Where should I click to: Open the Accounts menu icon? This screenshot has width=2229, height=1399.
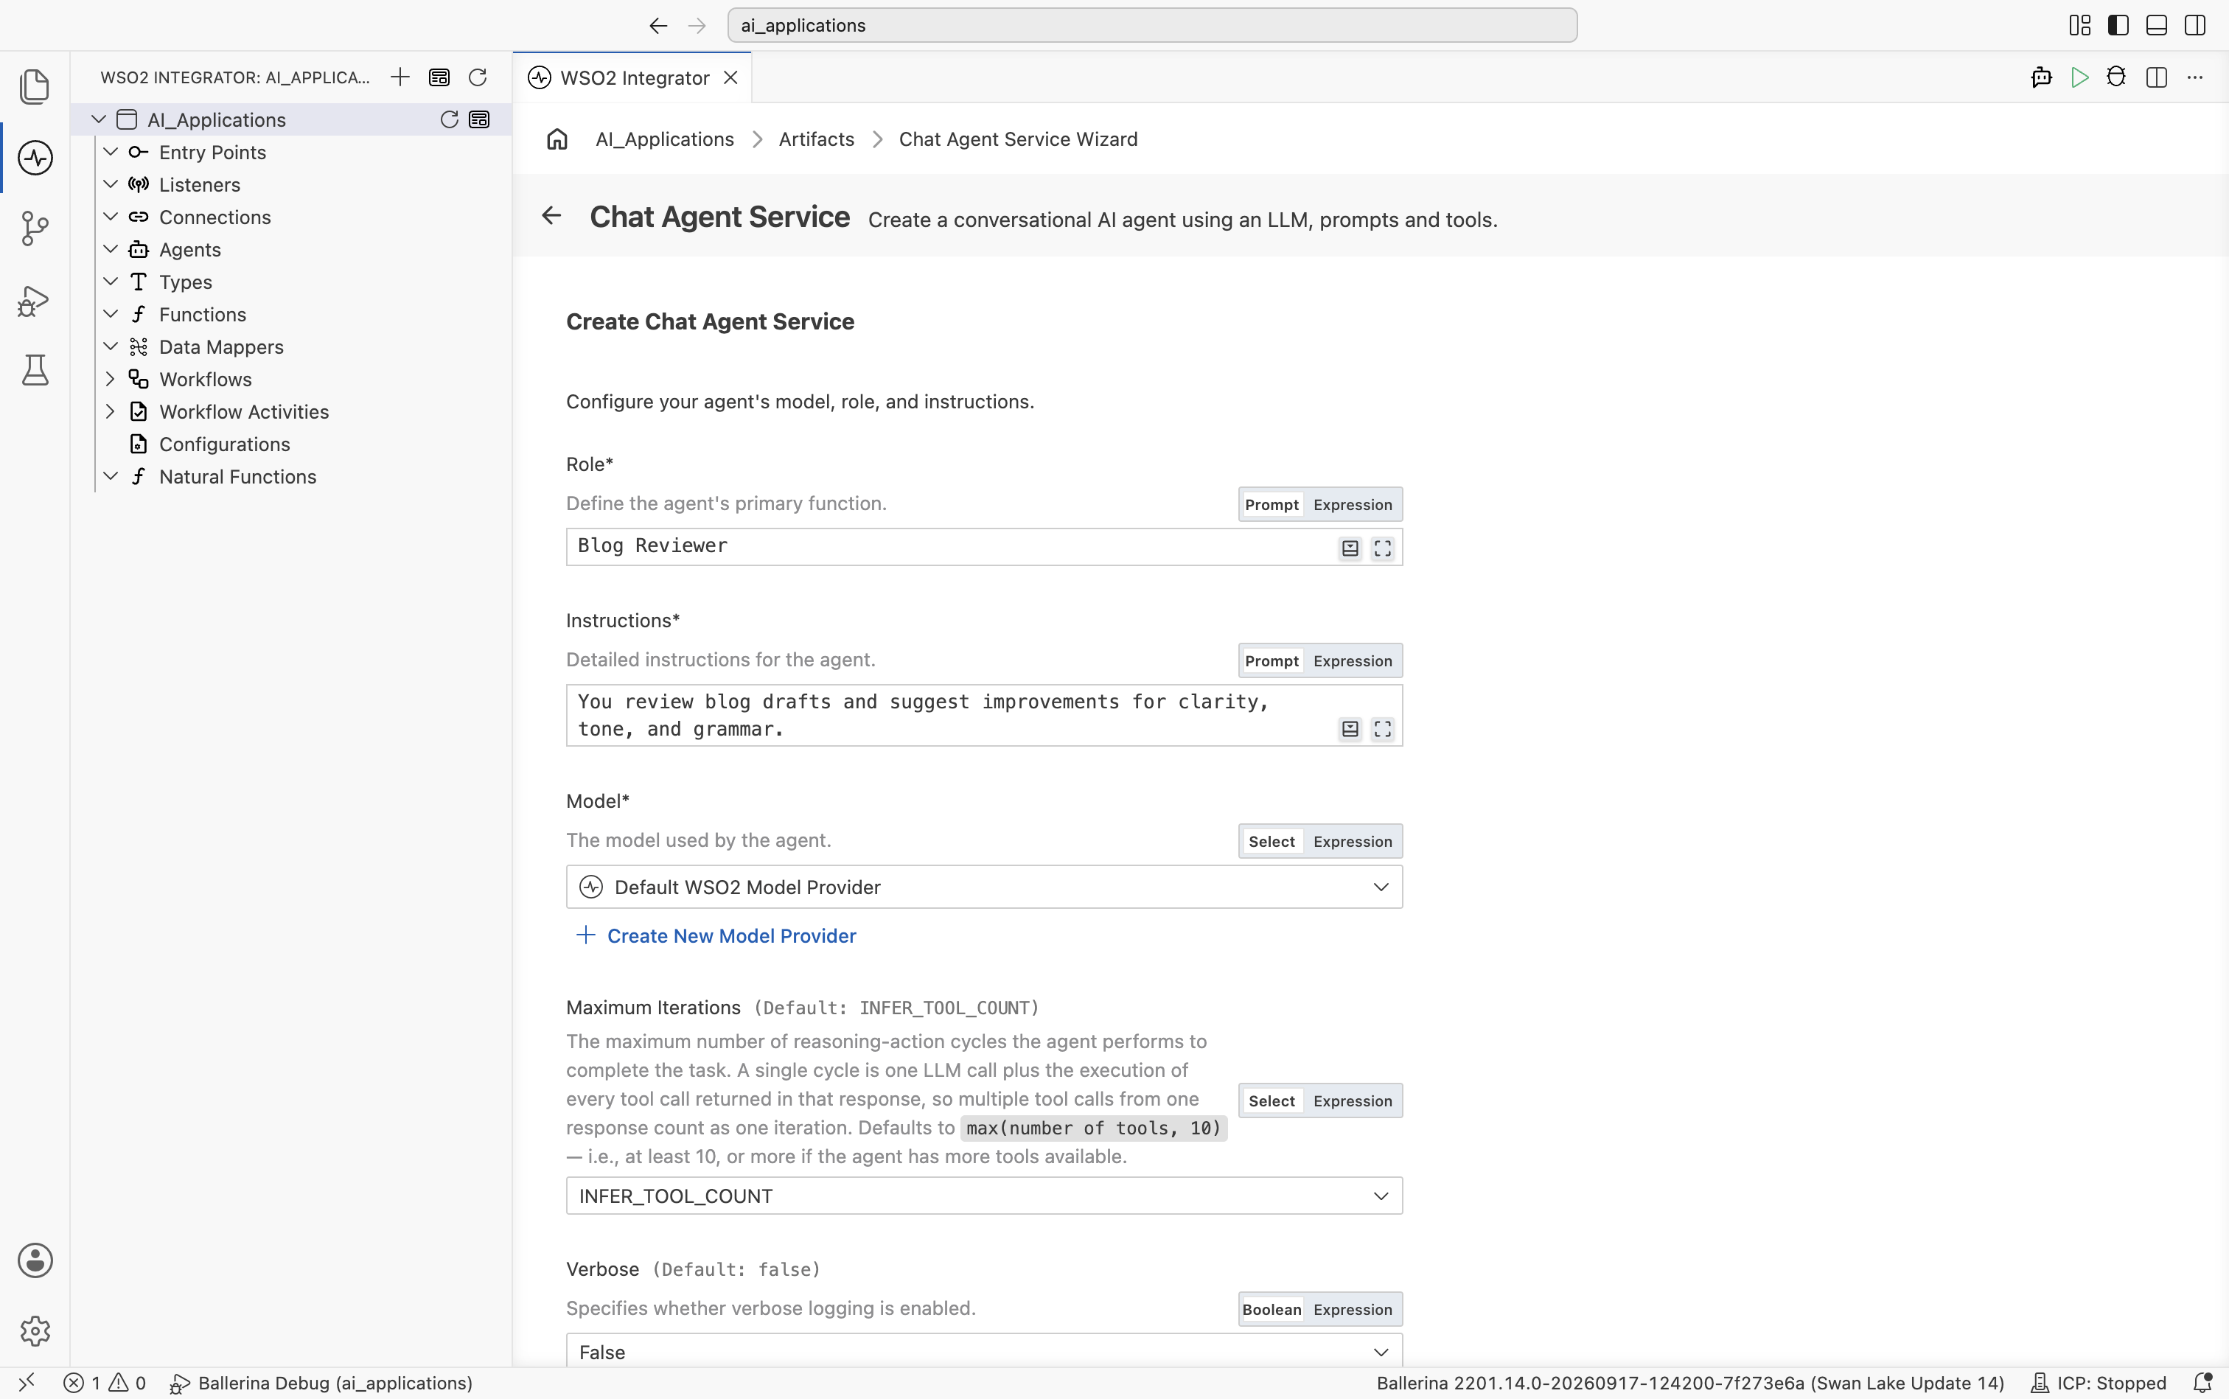[35, 1260]
